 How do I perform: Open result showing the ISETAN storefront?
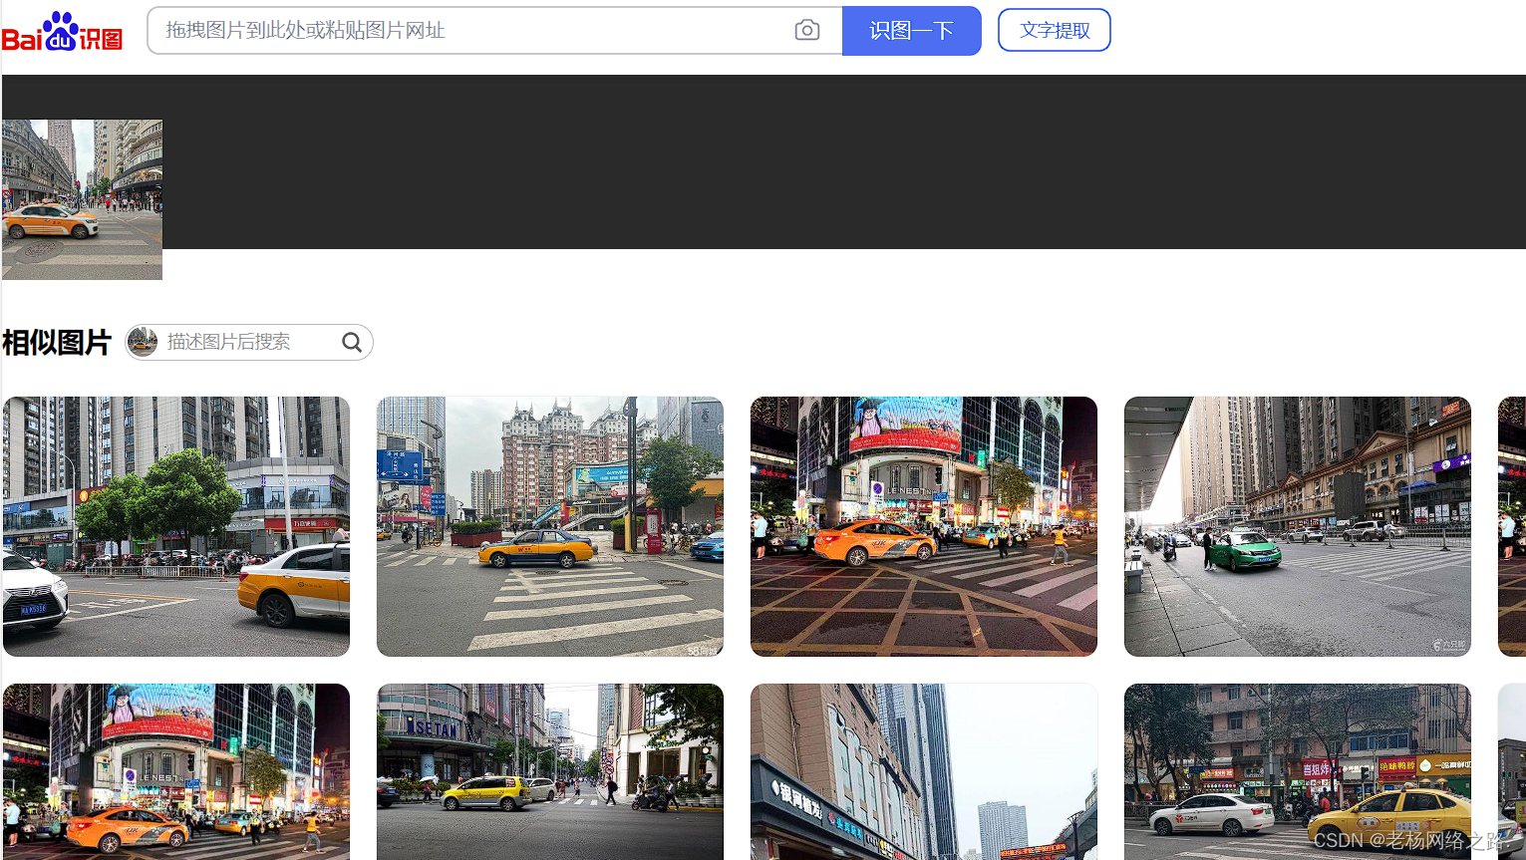(x=550, y=771)
